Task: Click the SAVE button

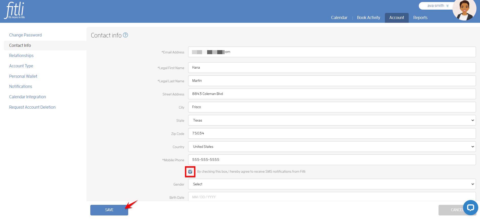Action: 109,210
